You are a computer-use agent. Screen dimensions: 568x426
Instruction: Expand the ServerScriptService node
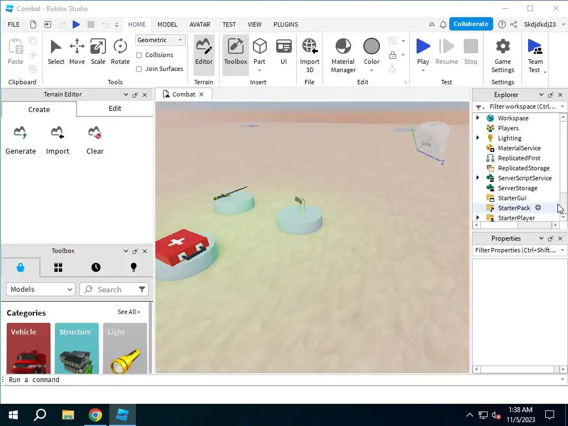478,177
